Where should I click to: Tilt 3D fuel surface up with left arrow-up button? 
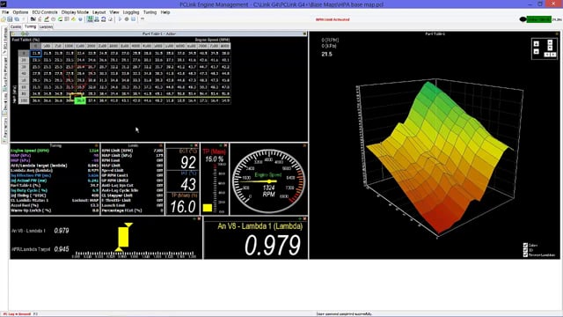click(537, 44)
